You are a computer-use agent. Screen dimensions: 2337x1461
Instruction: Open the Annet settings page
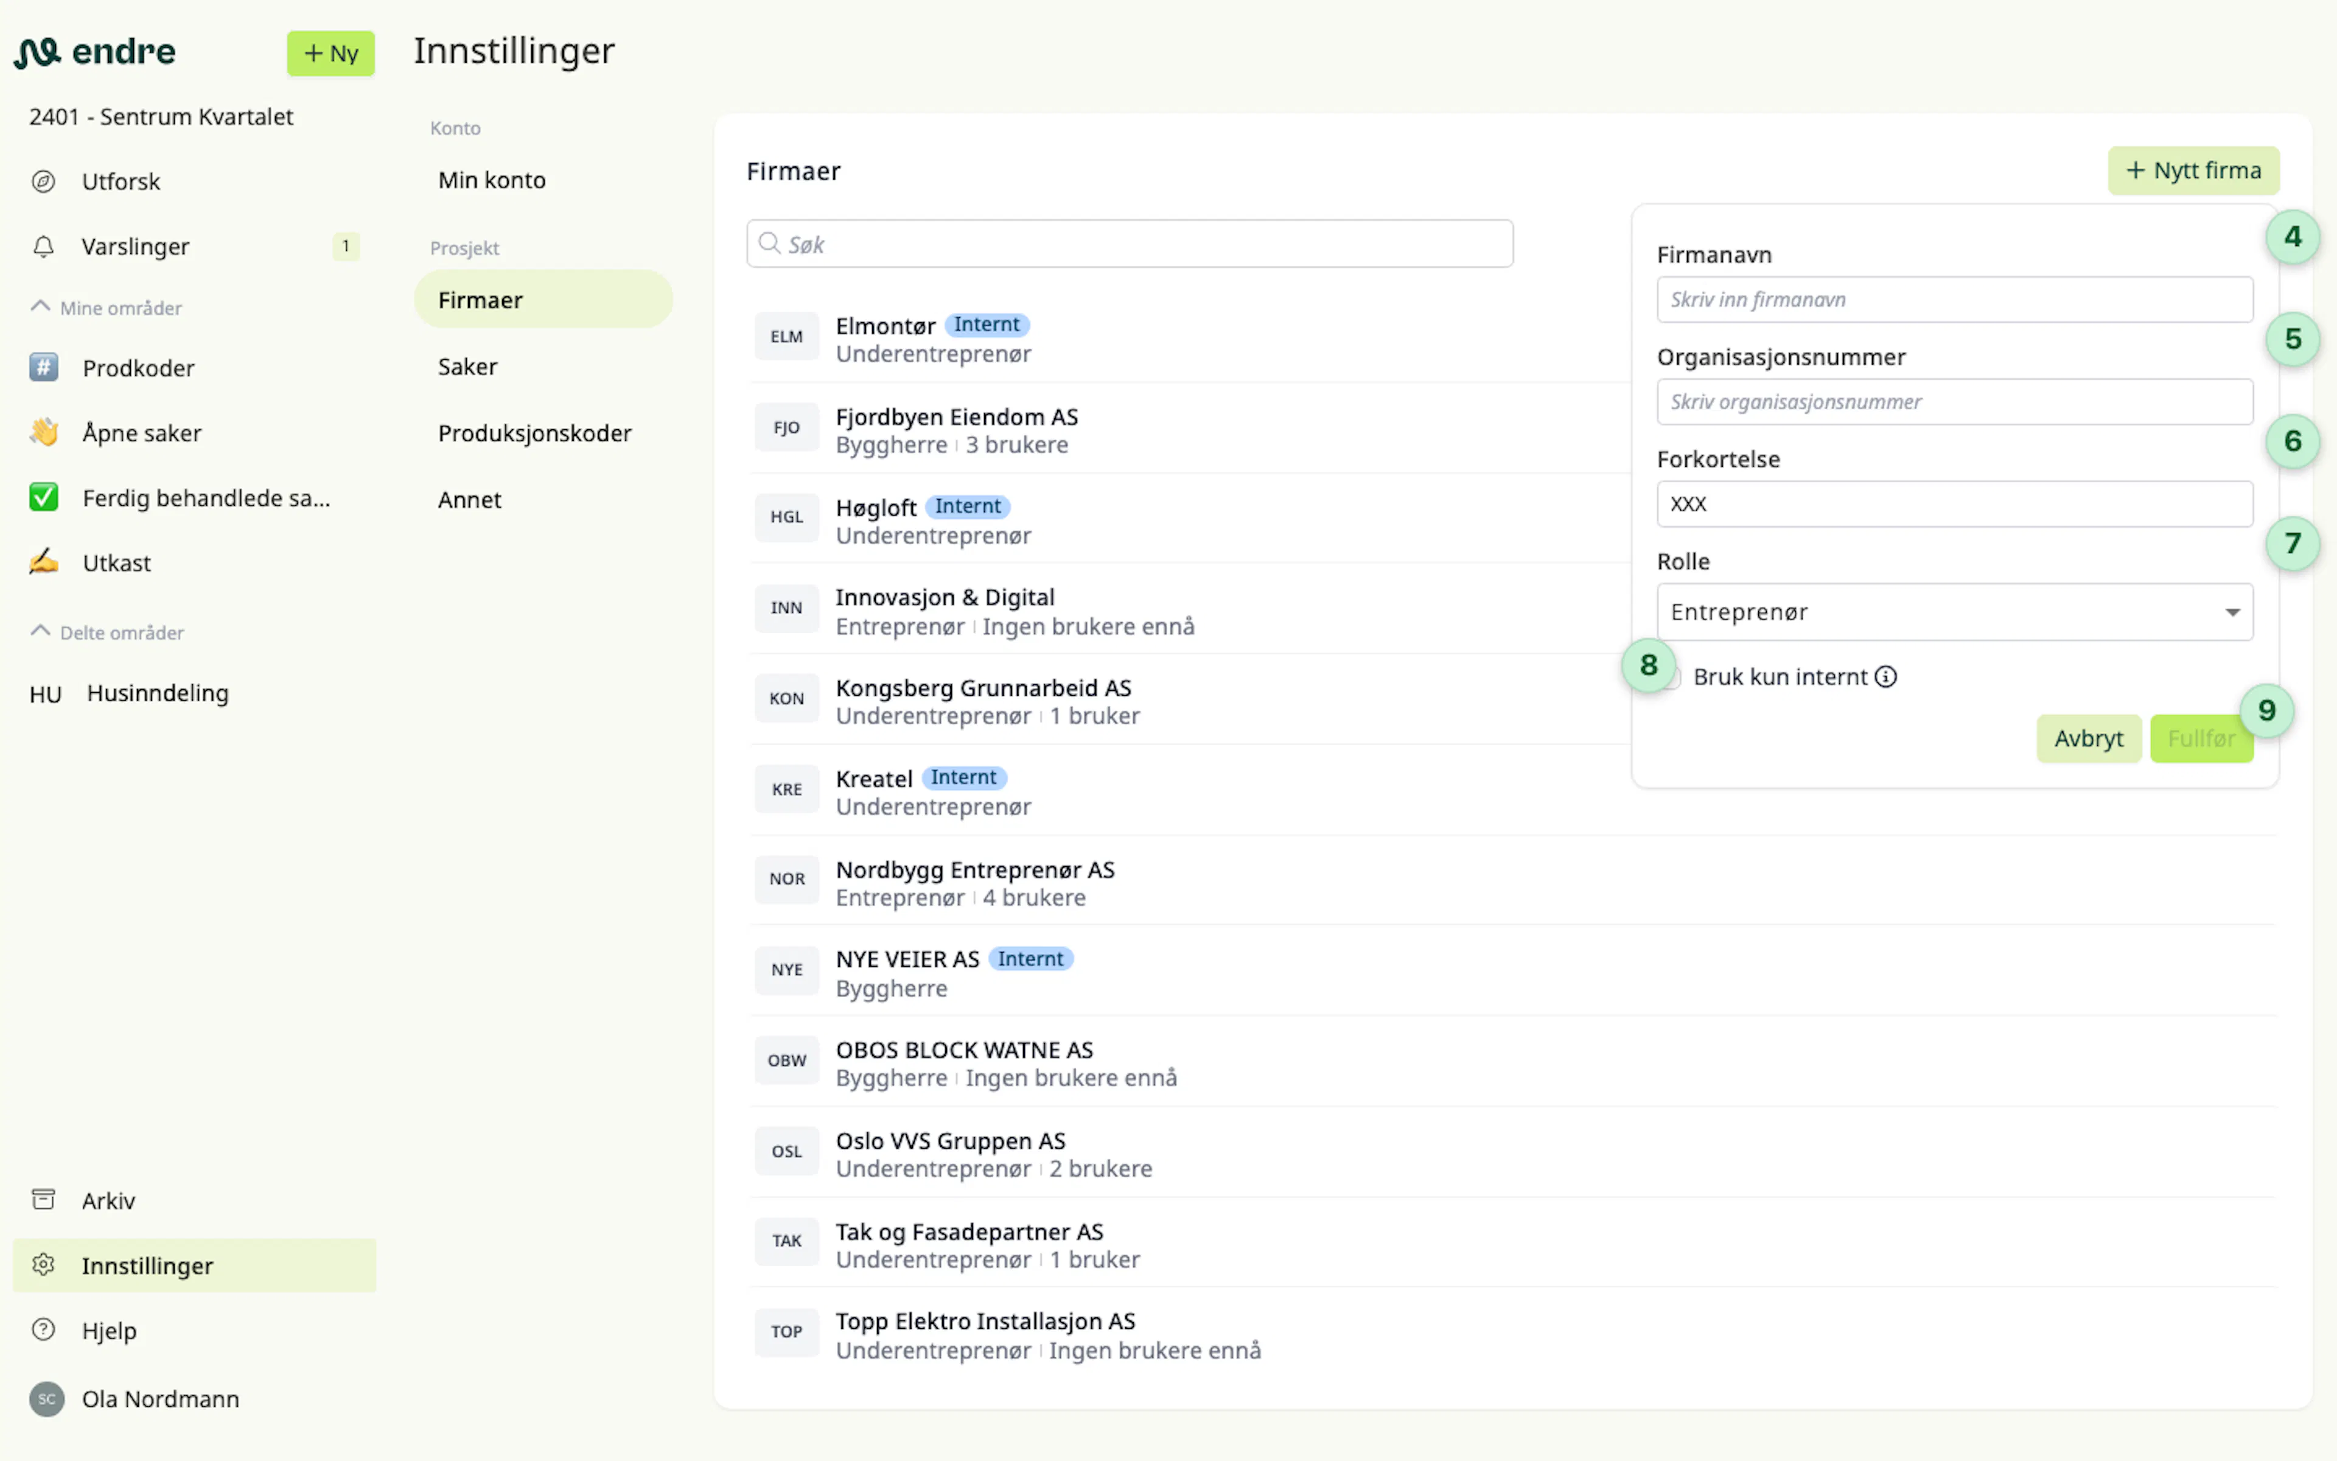click(469, 500)
